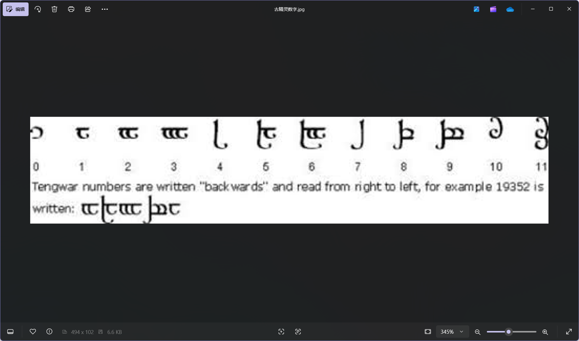Minimize the Photos window
This screenshot has height=341, width=579.
(532, 9)
